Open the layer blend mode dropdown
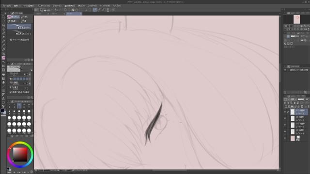Screen dimensions: 310x174 pos(293,99)
